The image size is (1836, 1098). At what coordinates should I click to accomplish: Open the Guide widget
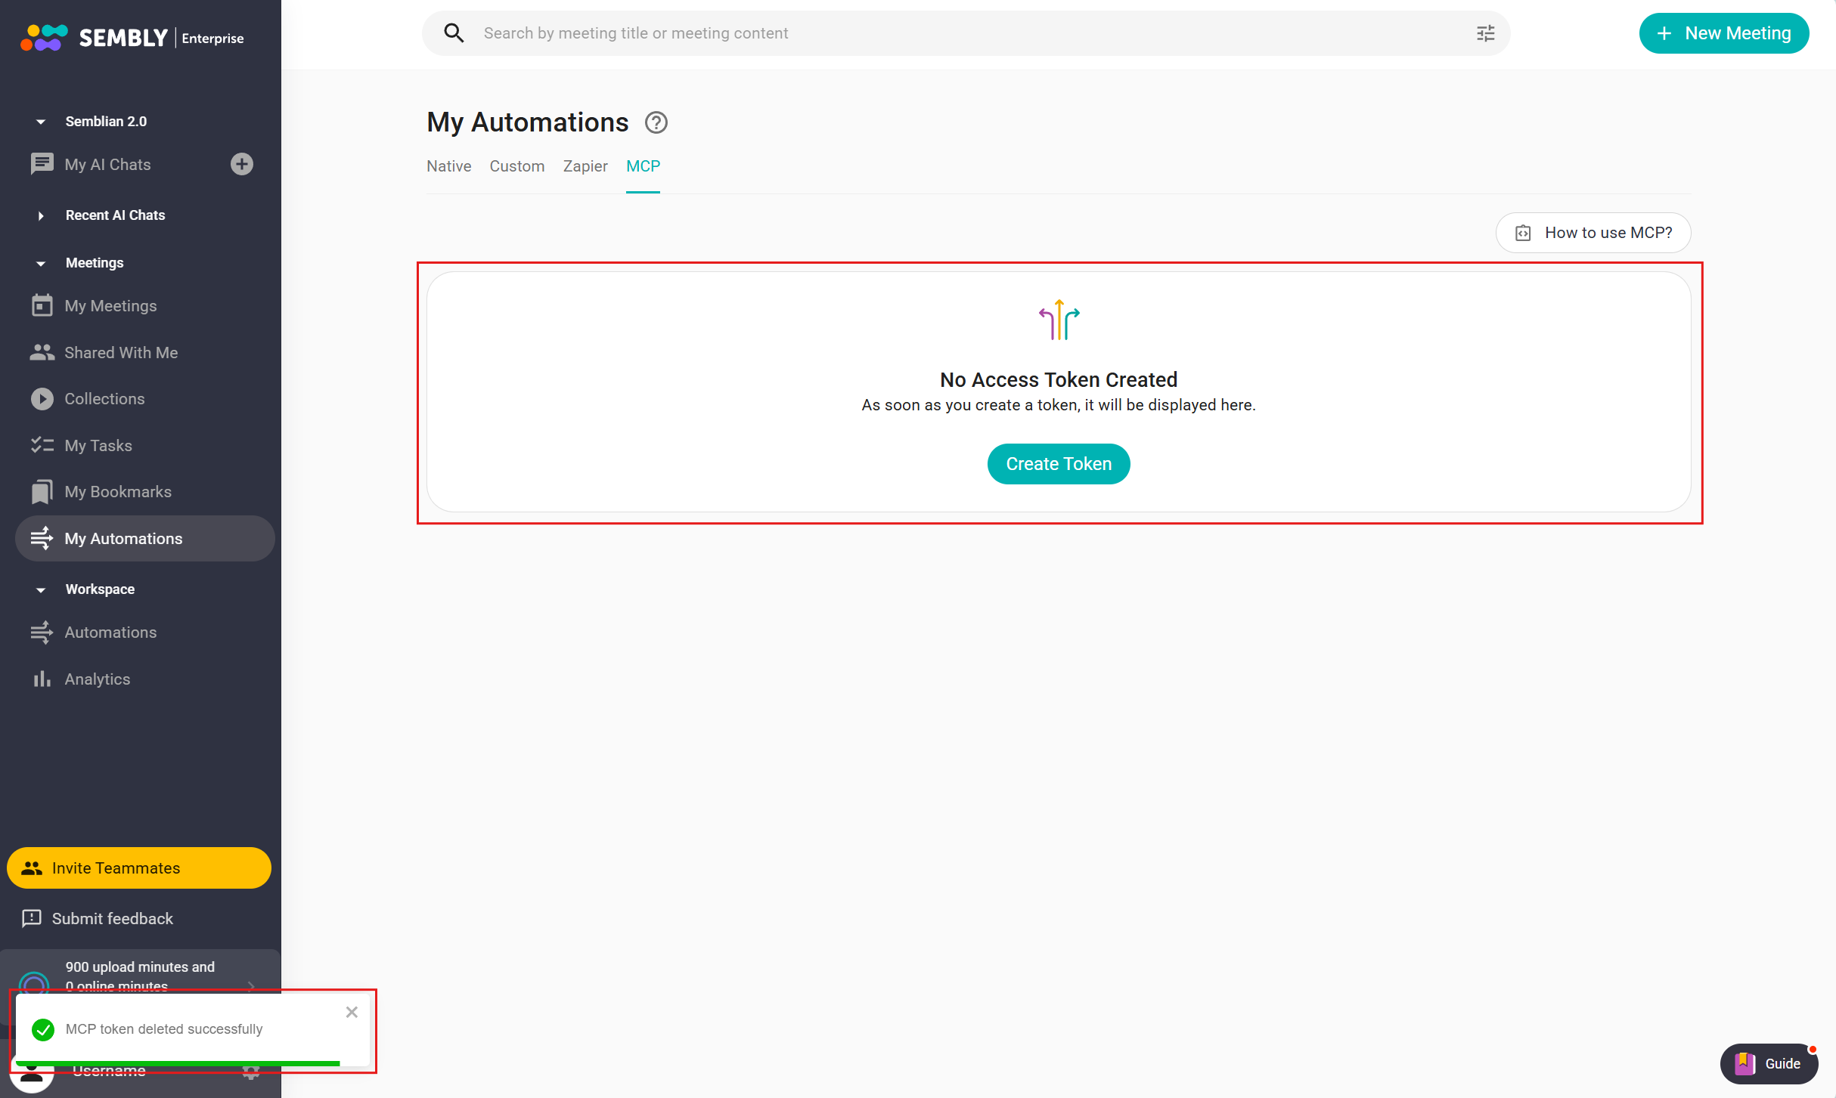pos(1769,1063)
